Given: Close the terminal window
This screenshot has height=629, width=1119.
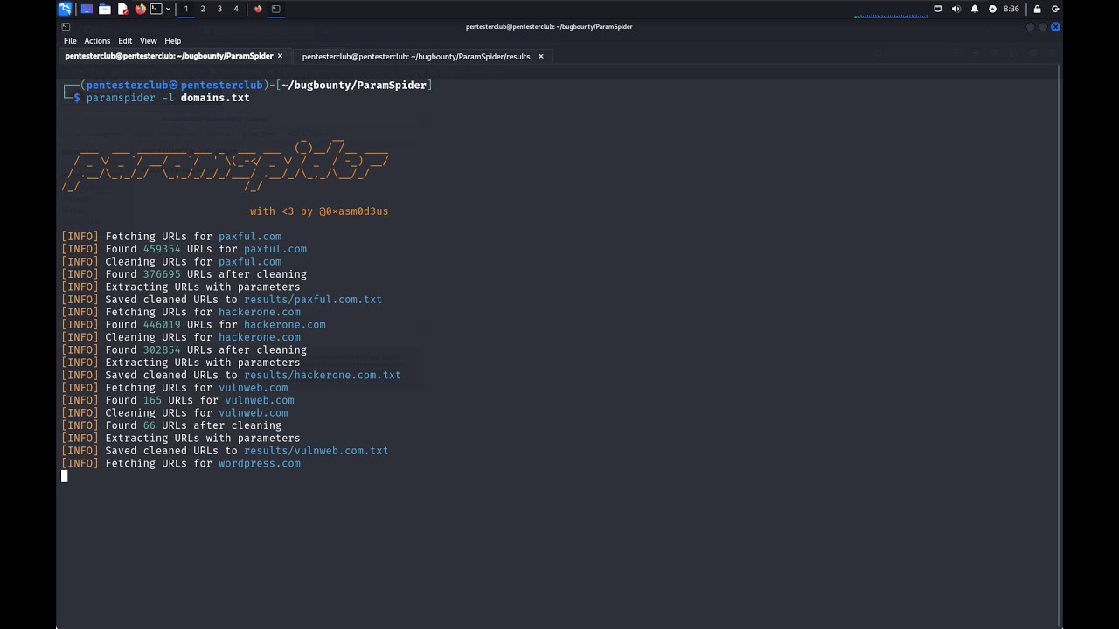Looking at the screenshot, I should pos(1055,27).
